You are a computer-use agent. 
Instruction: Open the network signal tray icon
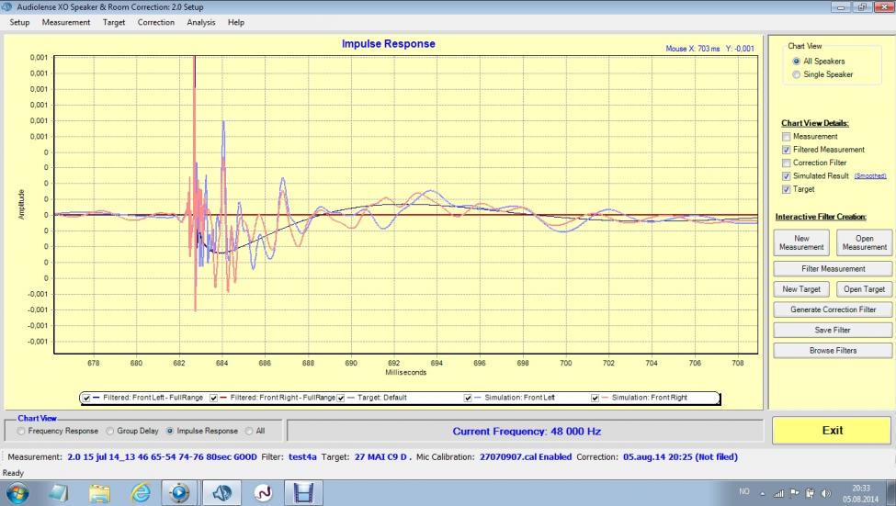pyautogui.click(x=778, y=493)
